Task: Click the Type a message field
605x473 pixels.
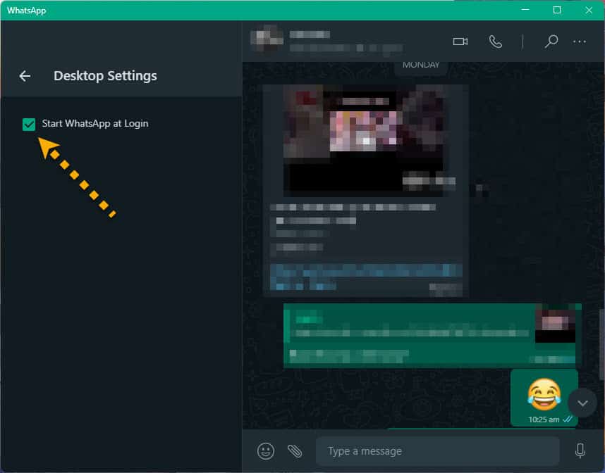Action: [x=438, y=451]
